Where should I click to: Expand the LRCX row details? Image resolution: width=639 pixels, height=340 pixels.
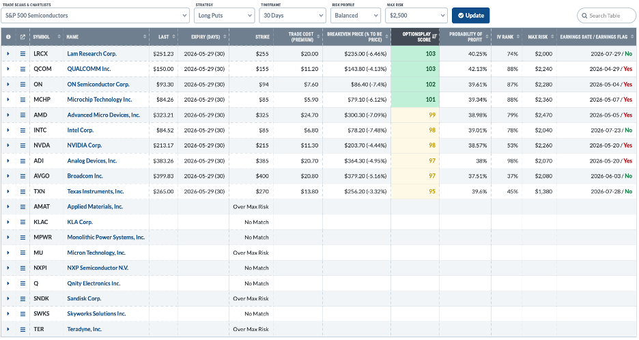tap(8, 54)
